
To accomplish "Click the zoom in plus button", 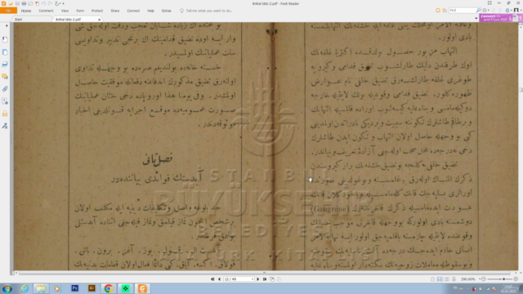I will click(516, 279).
